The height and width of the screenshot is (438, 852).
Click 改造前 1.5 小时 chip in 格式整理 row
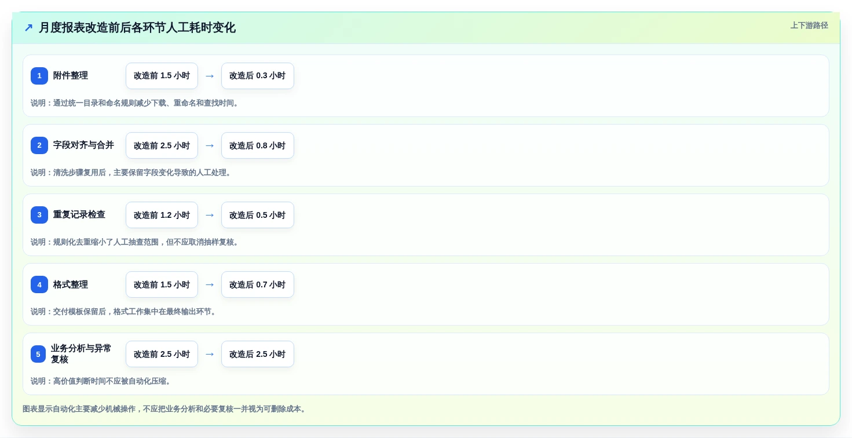(162, 284)
